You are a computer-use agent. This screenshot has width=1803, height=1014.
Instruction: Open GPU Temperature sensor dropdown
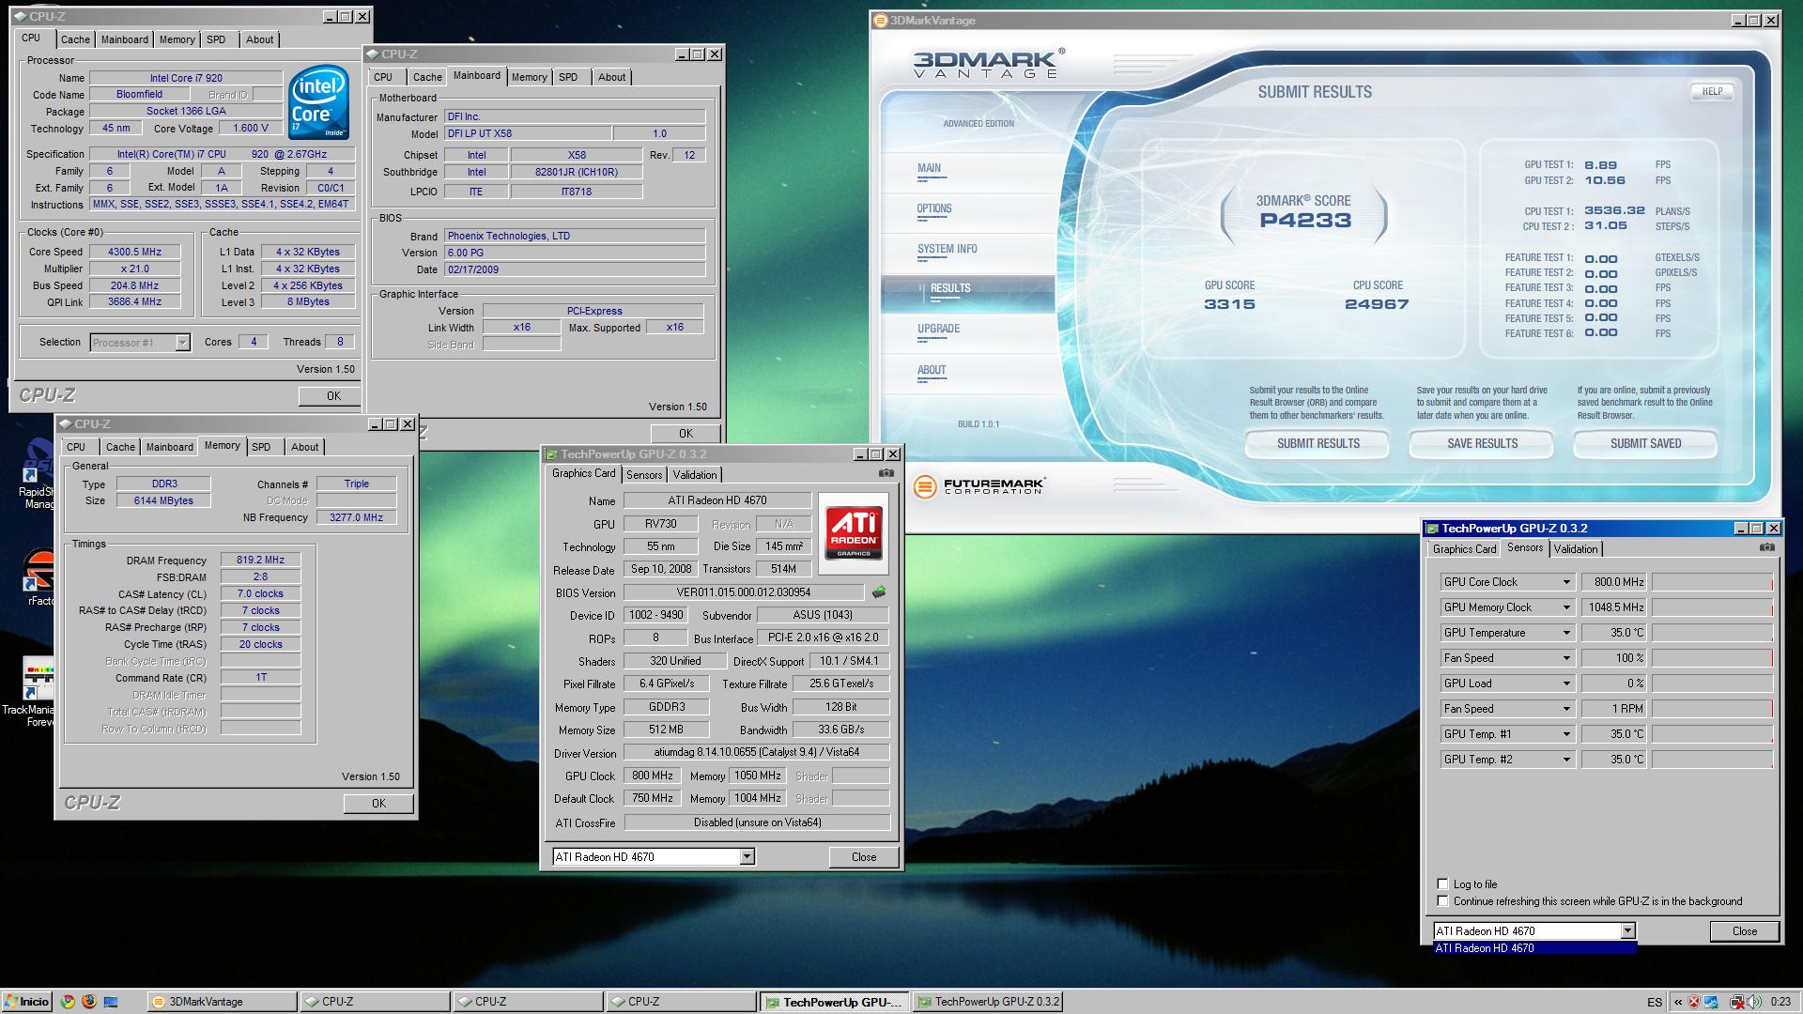pos(1566,633)
